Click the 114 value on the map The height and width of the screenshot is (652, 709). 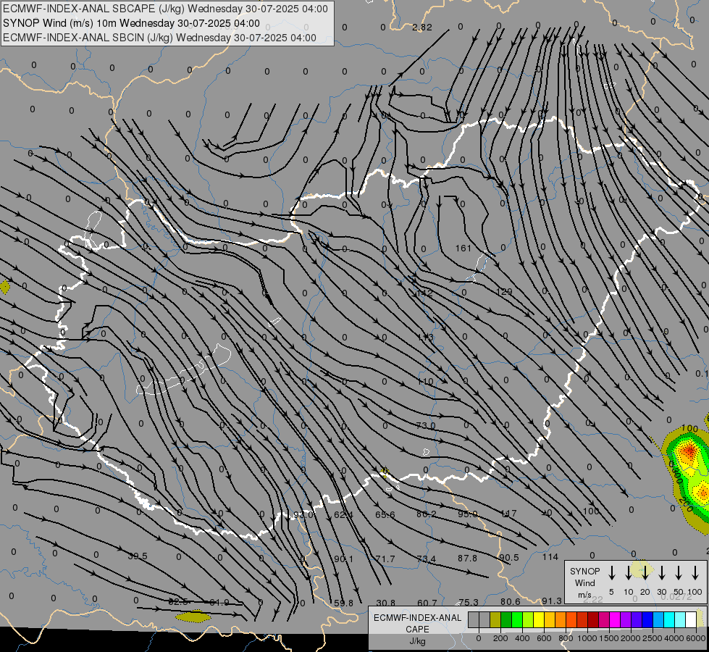tap(550, 557)
